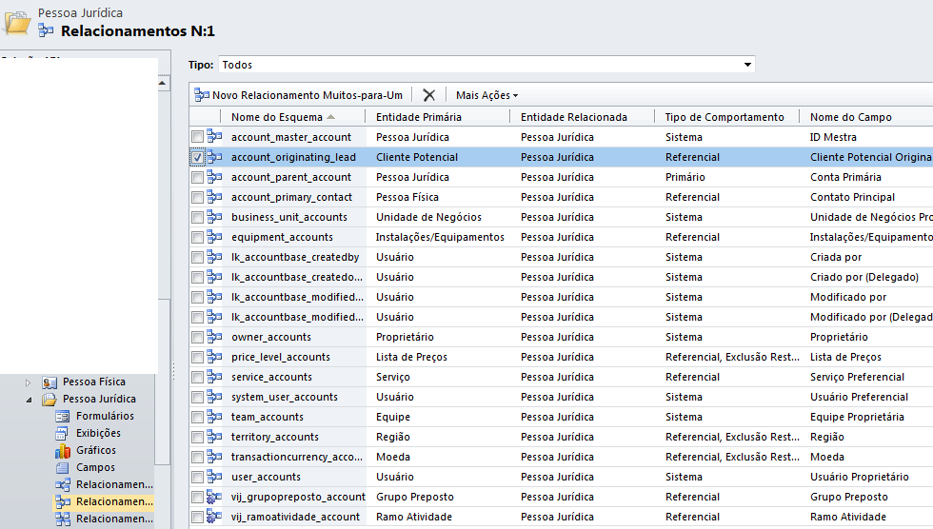Click the custom relationship icon beside vij_grupopreposto_account
The height and width of the screenshot is (529, 933).
(214, 497)
